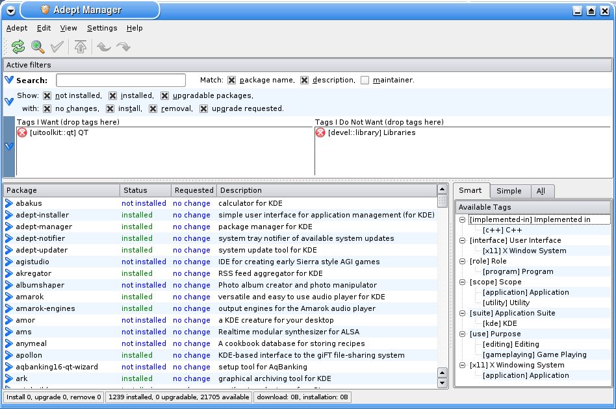This screenshot has width=616, height=409.
Task: Click the arrow icon beside amor
Action: (x=9, y=320)
